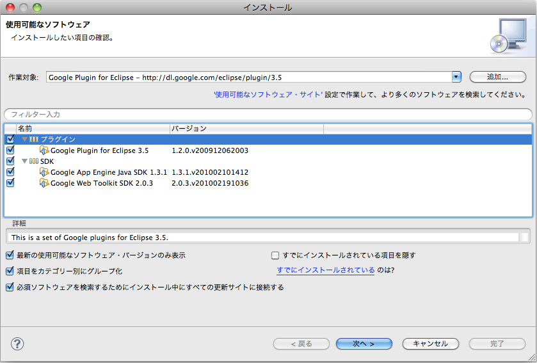Click the フィルター入力 filter field
The width and height of the screenshot is (537, 363).
point(268,114)
